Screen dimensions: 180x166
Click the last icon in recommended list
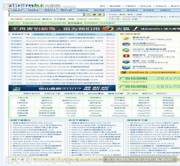pos(126,67)
